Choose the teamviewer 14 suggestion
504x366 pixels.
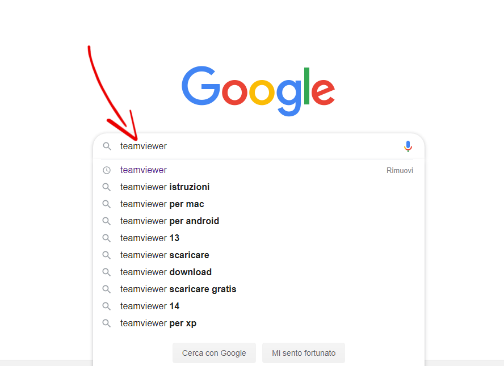(x=150, y=306)
